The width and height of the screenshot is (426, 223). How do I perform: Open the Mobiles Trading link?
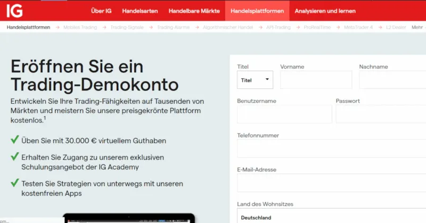pos(80,27)
